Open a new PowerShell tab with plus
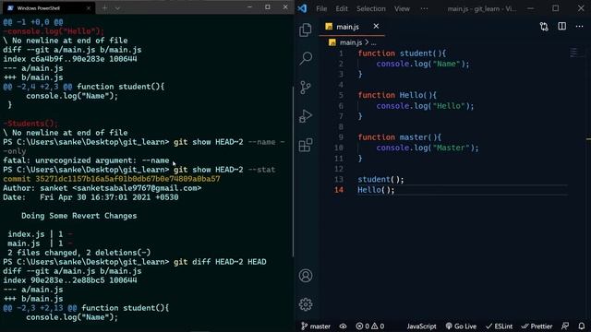The height and width of the screenshot is (332, 591). coord(104,8)
